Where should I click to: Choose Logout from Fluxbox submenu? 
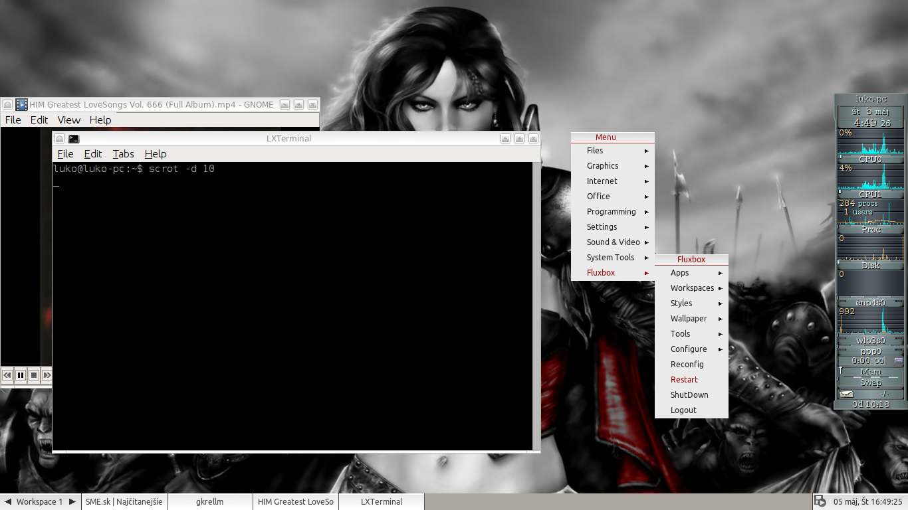point(691,410)
